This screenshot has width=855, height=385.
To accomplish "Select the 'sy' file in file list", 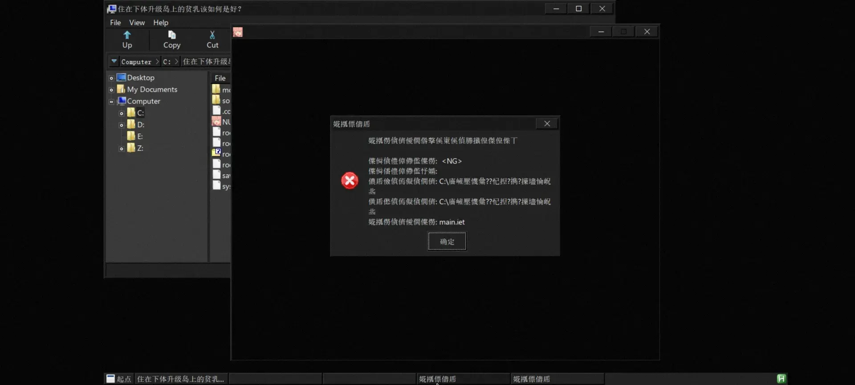I will click(x=221, y=186).
